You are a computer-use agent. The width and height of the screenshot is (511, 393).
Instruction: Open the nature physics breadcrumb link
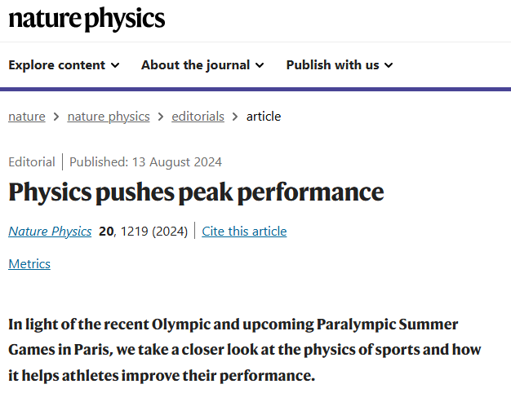coord(109,117)
